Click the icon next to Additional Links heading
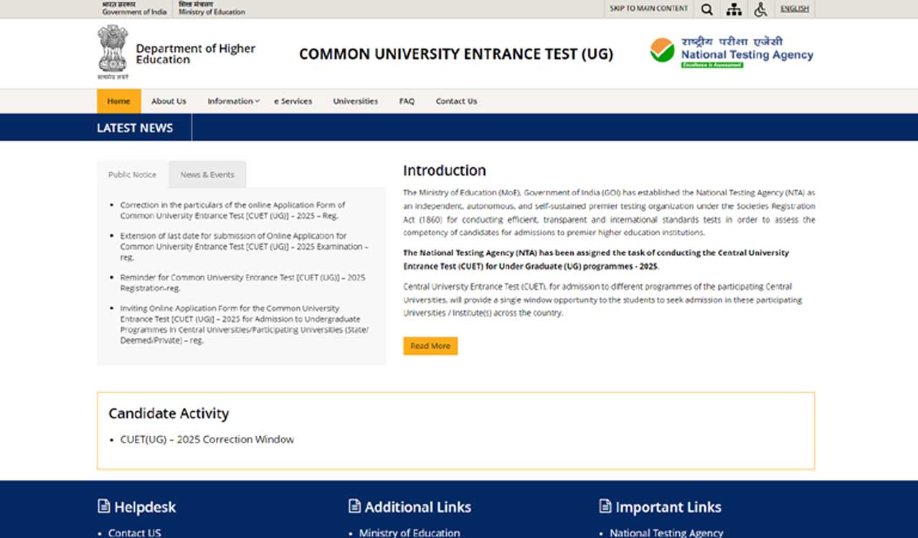Screen dimensions: 918x538 click(x=354, y=506)
